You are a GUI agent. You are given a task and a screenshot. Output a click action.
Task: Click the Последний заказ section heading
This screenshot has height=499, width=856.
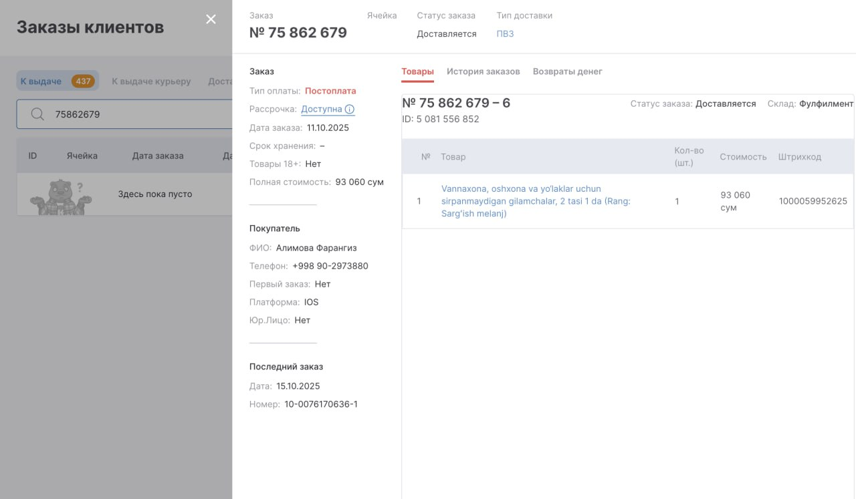(x=286, y=367)
